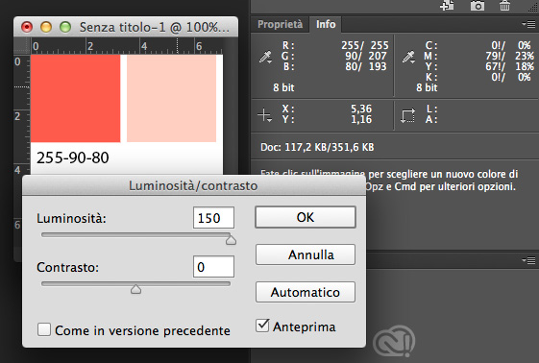Click the Annulla button
The image size is (539, 363).
click(x=306, y=254)
